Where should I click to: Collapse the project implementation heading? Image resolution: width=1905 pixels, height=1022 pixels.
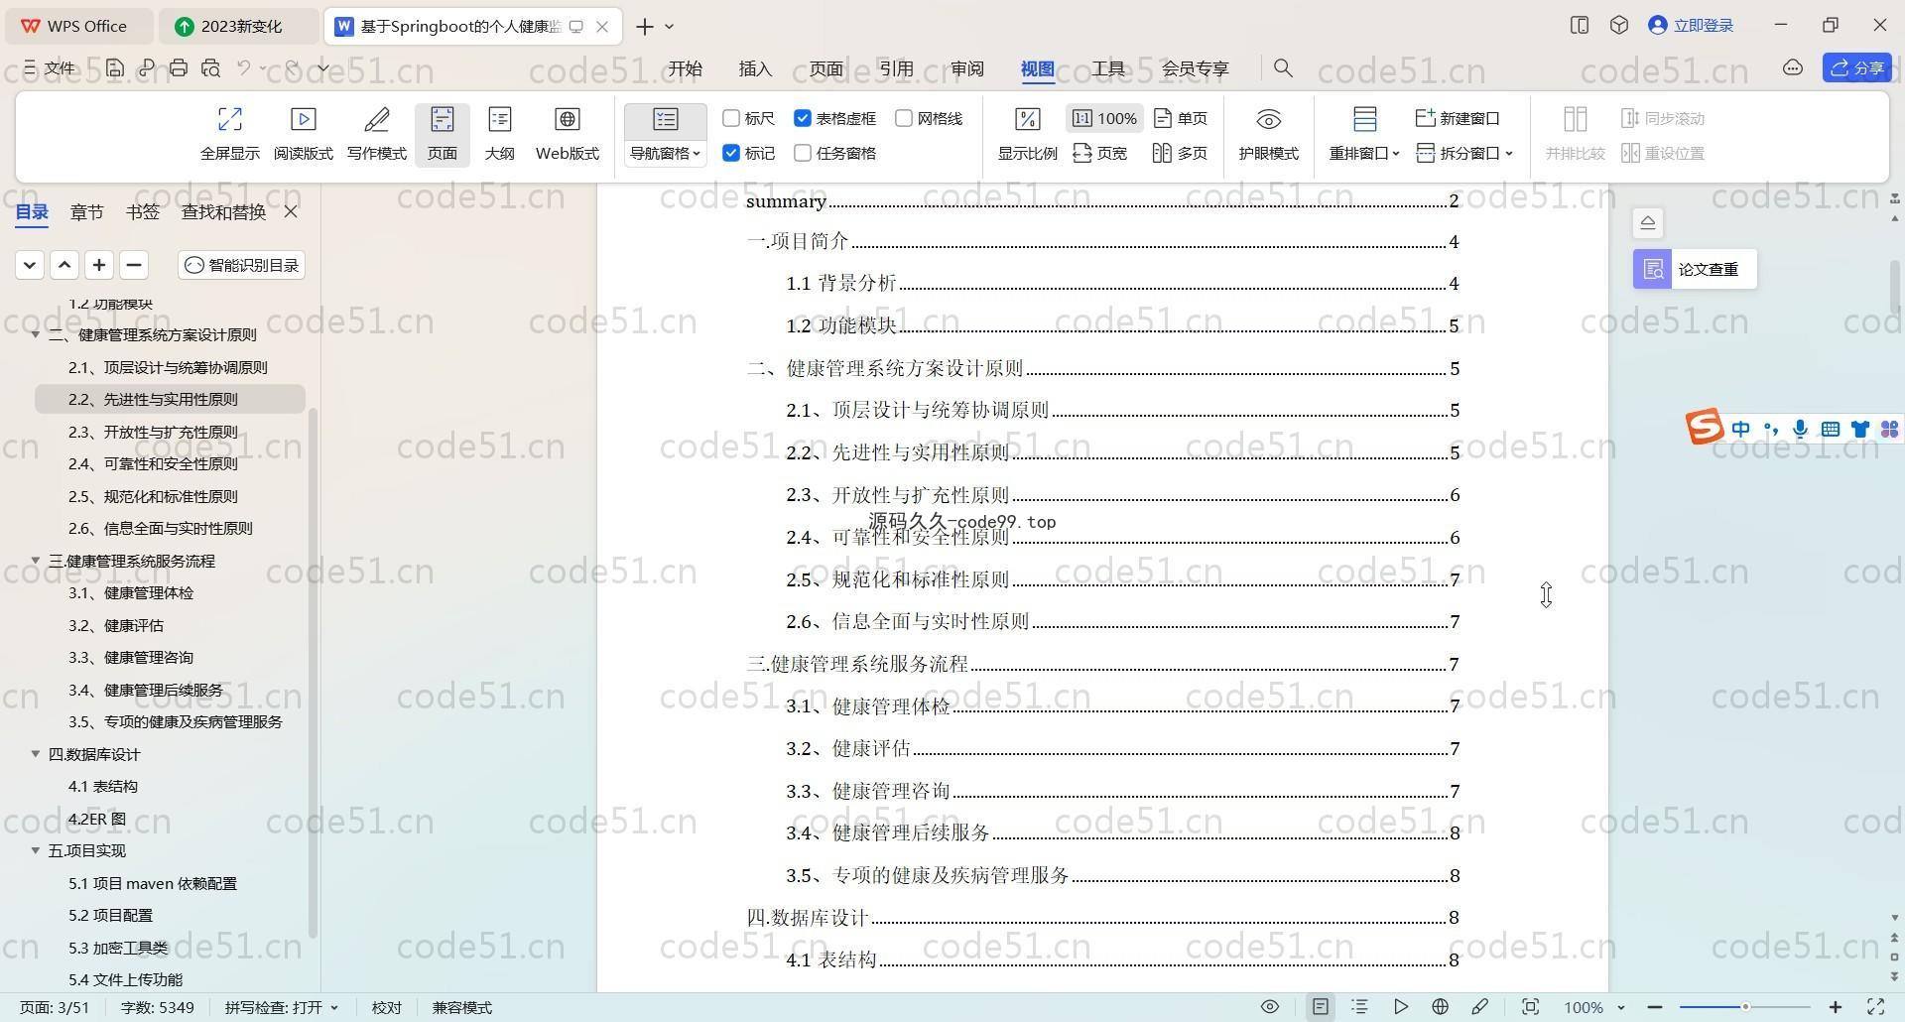click(x=36, y=850)
